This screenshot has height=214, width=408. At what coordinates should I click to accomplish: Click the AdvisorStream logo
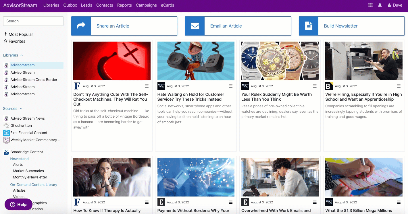20,5
